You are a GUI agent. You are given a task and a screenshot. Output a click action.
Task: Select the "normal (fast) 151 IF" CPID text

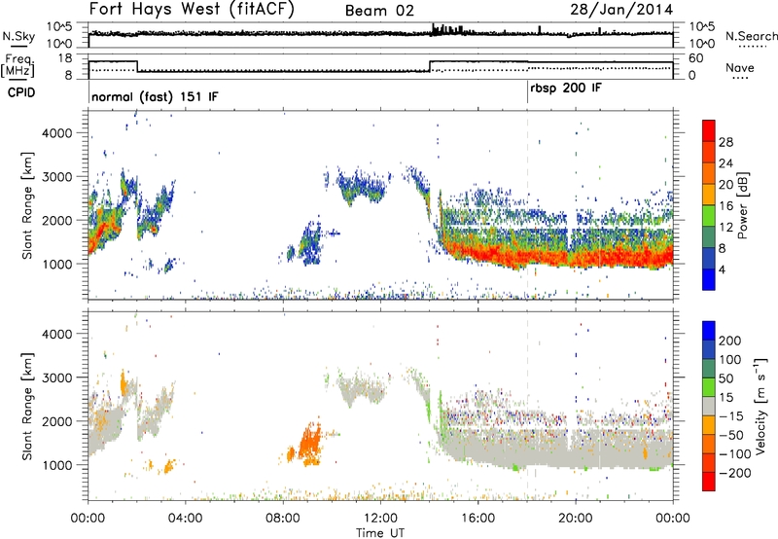tap(155, 96)
